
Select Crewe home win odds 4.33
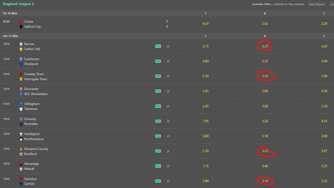[x=205, y=24]
